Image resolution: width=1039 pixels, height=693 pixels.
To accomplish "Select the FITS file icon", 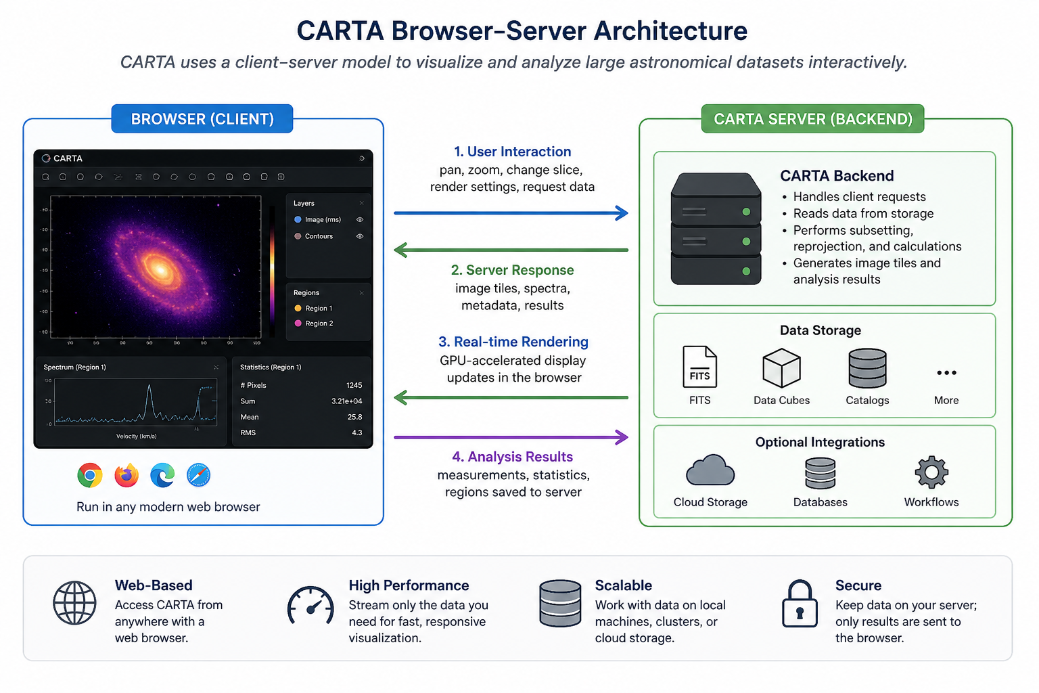I will (700, 366).
